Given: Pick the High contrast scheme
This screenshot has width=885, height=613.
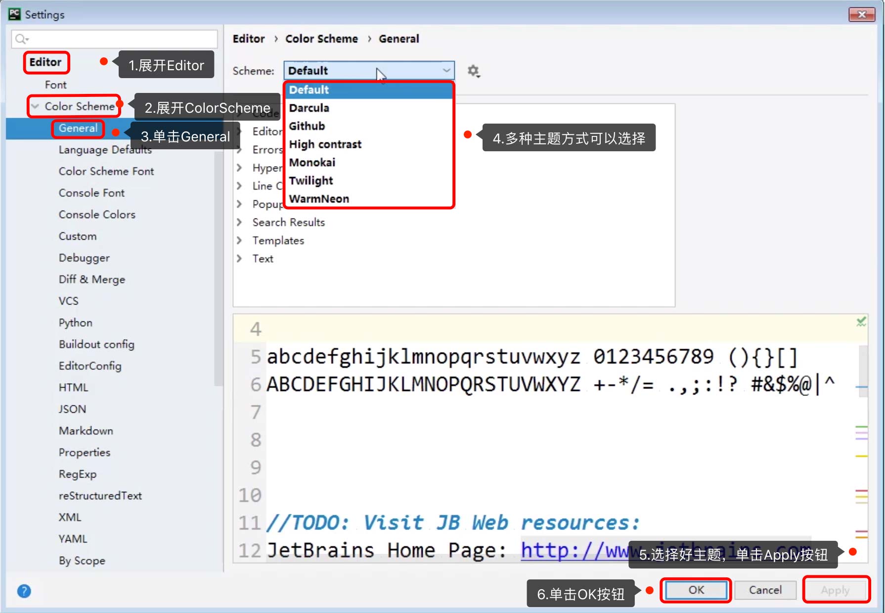Looking at the screenshot, I should point(325,144).
